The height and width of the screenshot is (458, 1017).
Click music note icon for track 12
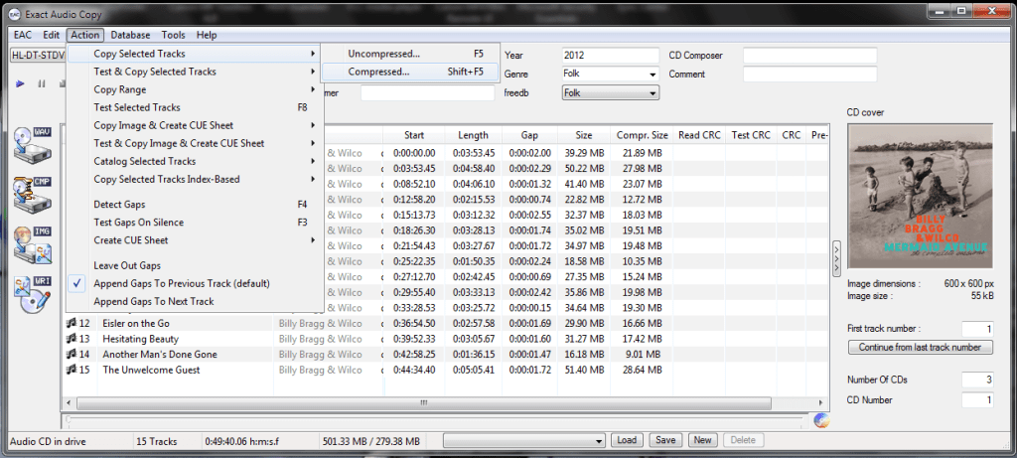[x=72, y=323]
